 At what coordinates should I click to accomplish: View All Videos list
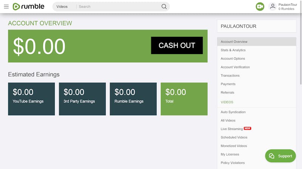228,120
